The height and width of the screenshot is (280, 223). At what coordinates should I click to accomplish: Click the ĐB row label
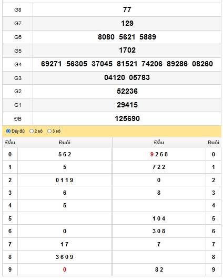(x=18, y=119)
